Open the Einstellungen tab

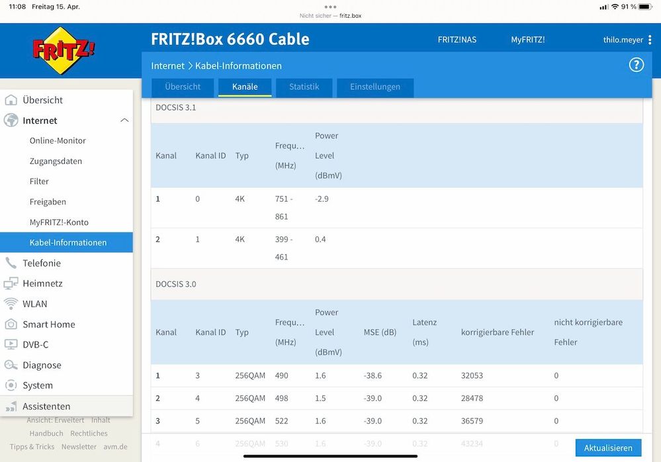point(375,87)
